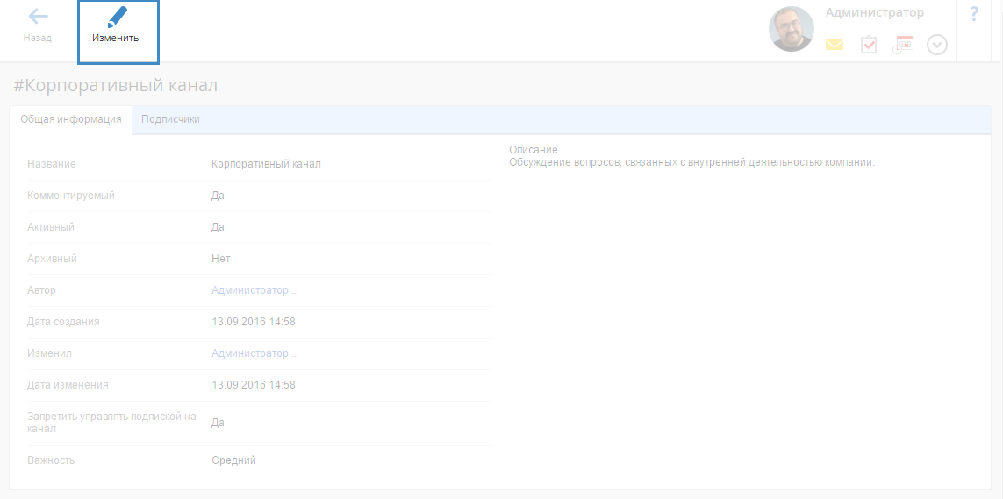
Task: Click Да in Запретить управлять подпиской row
Action: point(219,423)
